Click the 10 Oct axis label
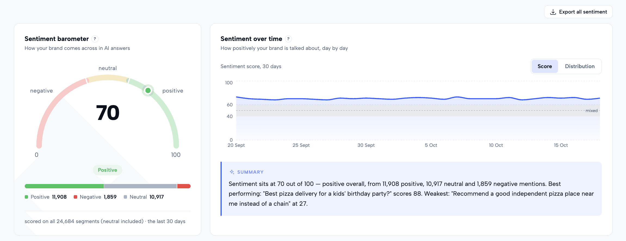626x241 pixels. point(496,145)
